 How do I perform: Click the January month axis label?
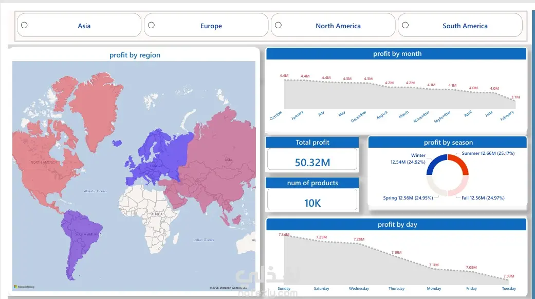coord(297,115)
